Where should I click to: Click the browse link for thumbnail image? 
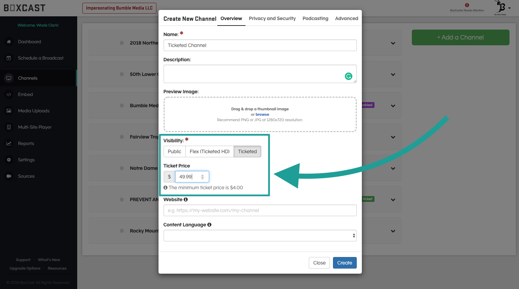(262, 114)
